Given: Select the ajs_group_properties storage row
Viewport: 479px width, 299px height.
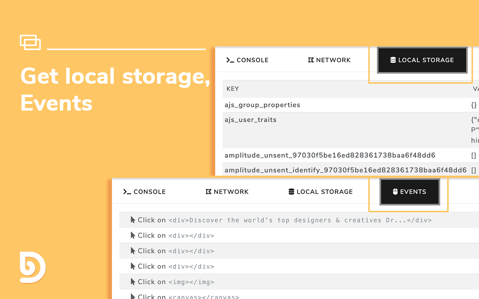Looking at the screenshot, I should (262, 105).
